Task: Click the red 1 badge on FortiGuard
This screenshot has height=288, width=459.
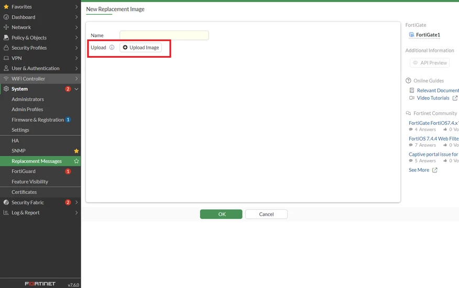Action: pos(68,172)
